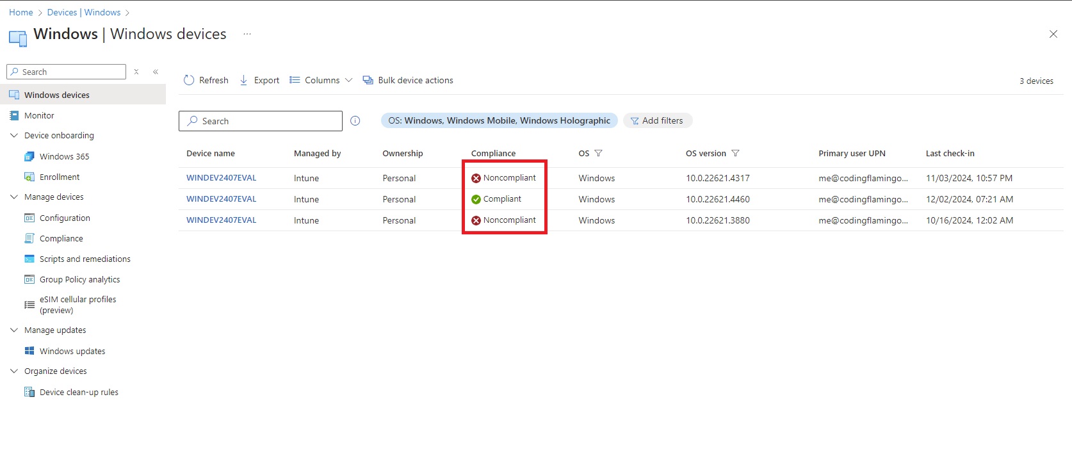Collapse the sidebar with double-chevron icon

(156, 72)
